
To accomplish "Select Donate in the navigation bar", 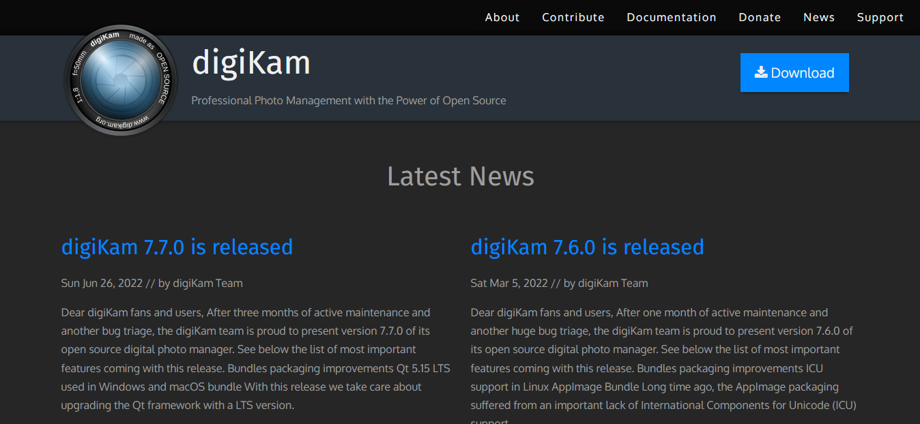I will pos(760,18).
